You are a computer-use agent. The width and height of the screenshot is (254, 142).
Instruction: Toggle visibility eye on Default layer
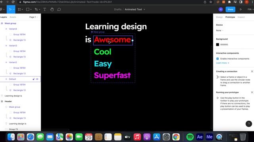tap(37, 79)
